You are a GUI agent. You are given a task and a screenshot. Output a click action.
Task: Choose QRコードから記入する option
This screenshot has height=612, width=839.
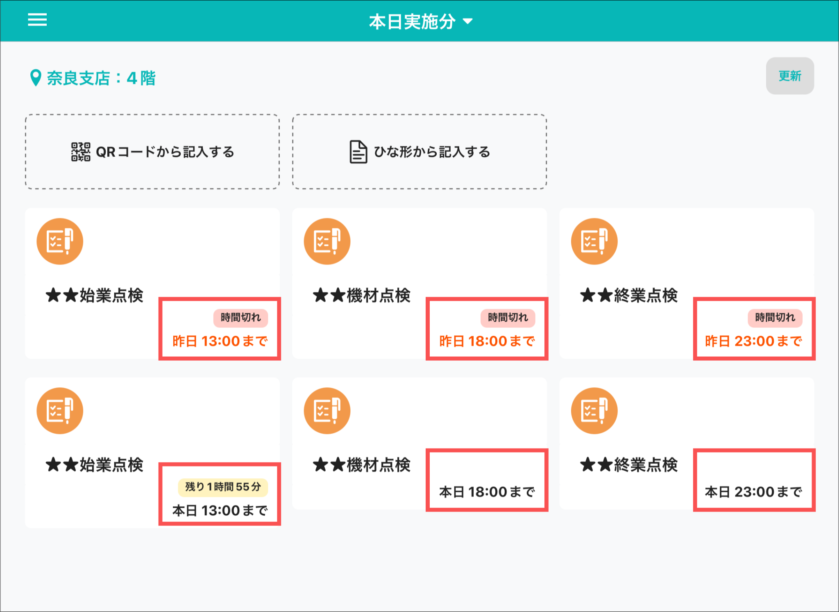click(165, 152)
